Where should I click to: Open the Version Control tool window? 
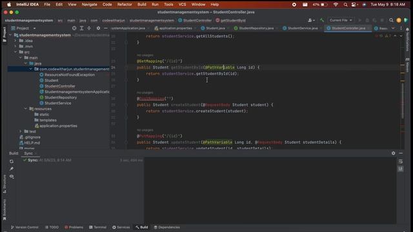25,227
